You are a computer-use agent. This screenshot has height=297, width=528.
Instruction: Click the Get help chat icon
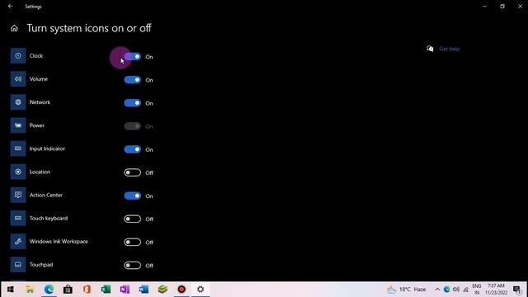pyautogui.click(x=430, y=49)
